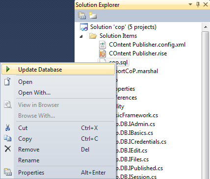This screenshot has width=210, height=179.
Task: Click the Solution Items folder icon
Action: tap(93, 36)
